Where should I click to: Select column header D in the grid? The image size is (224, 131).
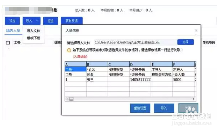[x=140, y=64]
